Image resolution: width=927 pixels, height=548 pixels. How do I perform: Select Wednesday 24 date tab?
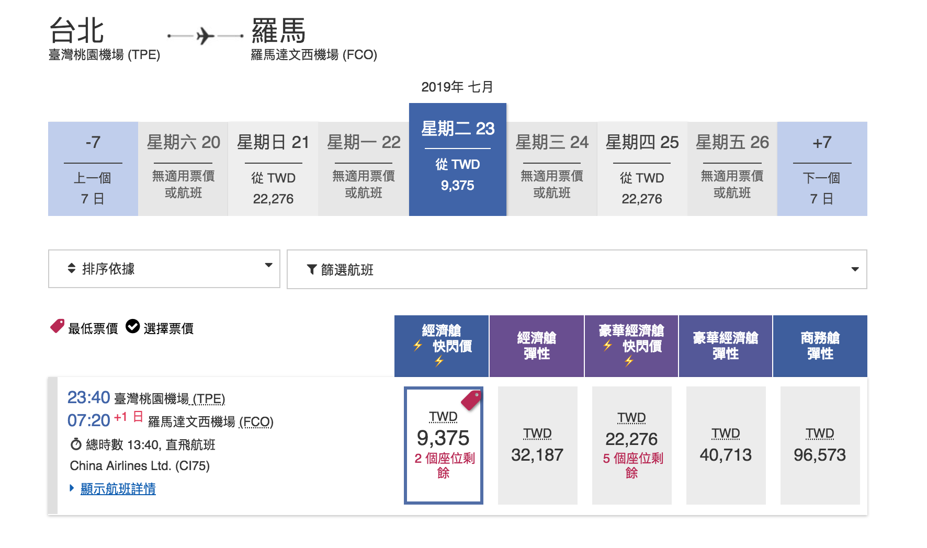pyautogui.click(x=552, y=169)
